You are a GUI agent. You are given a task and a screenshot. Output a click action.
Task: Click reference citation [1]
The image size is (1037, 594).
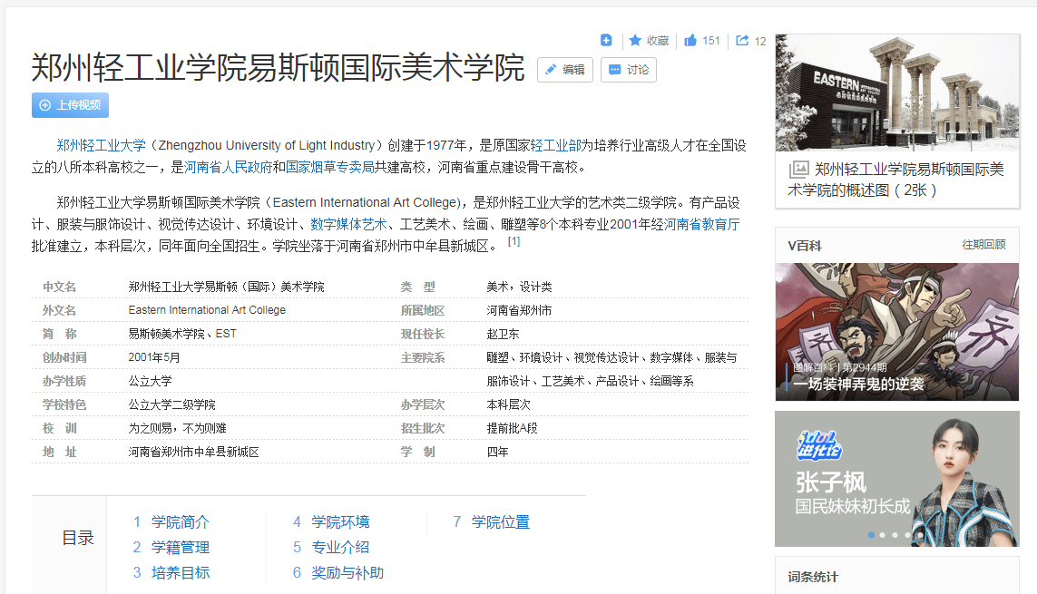coord(514,242)
